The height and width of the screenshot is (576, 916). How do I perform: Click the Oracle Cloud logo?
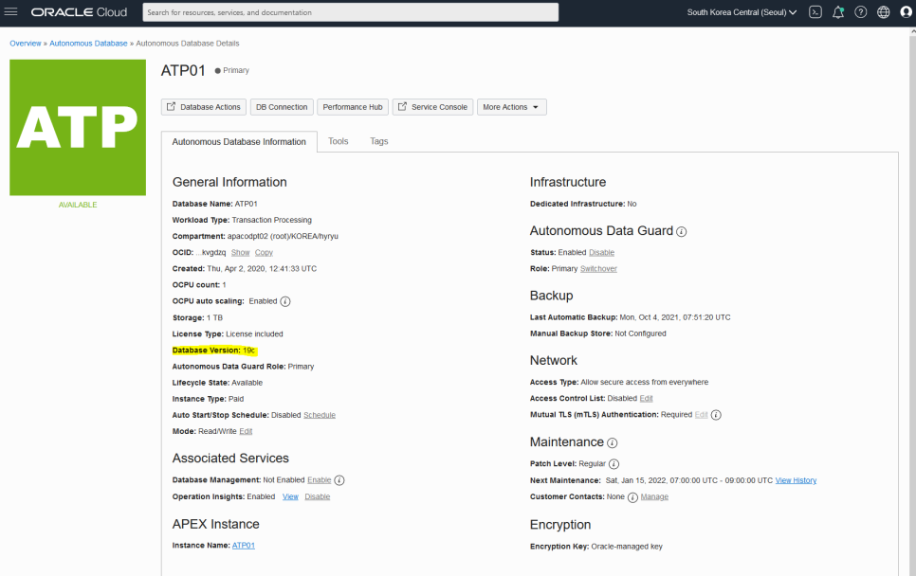pos(79,12)
